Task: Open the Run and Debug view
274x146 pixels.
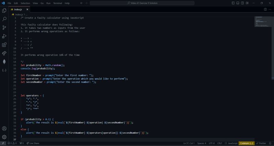Action: click(4, 36)
